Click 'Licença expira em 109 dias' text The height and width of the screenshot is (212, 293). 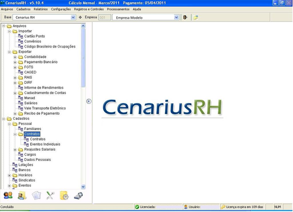244,207
